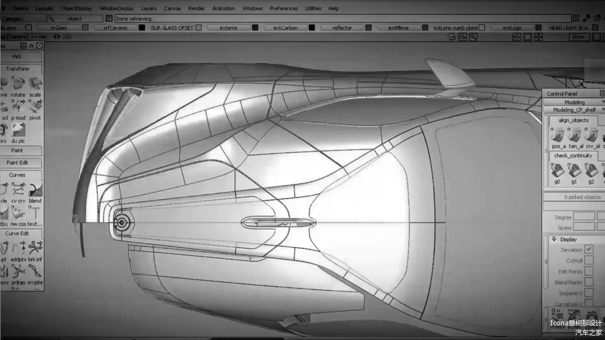This screenshot has width=605, height=340.
Task: Click the pivot tool icon
Action: coord(35,108)
